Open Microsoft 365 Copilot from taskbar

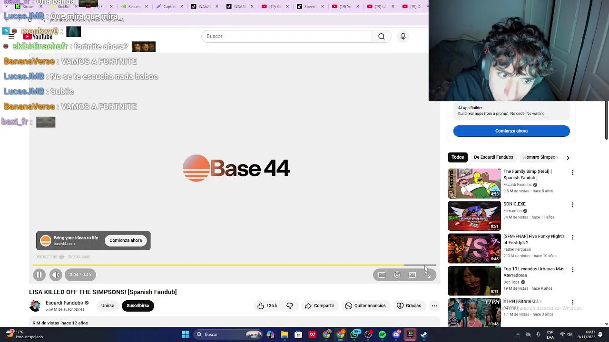tap(270, 335)
